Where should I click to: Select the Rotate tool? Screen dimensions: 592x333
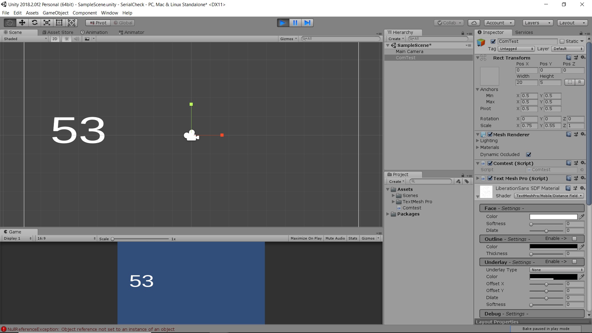click(x=35, y=23)
